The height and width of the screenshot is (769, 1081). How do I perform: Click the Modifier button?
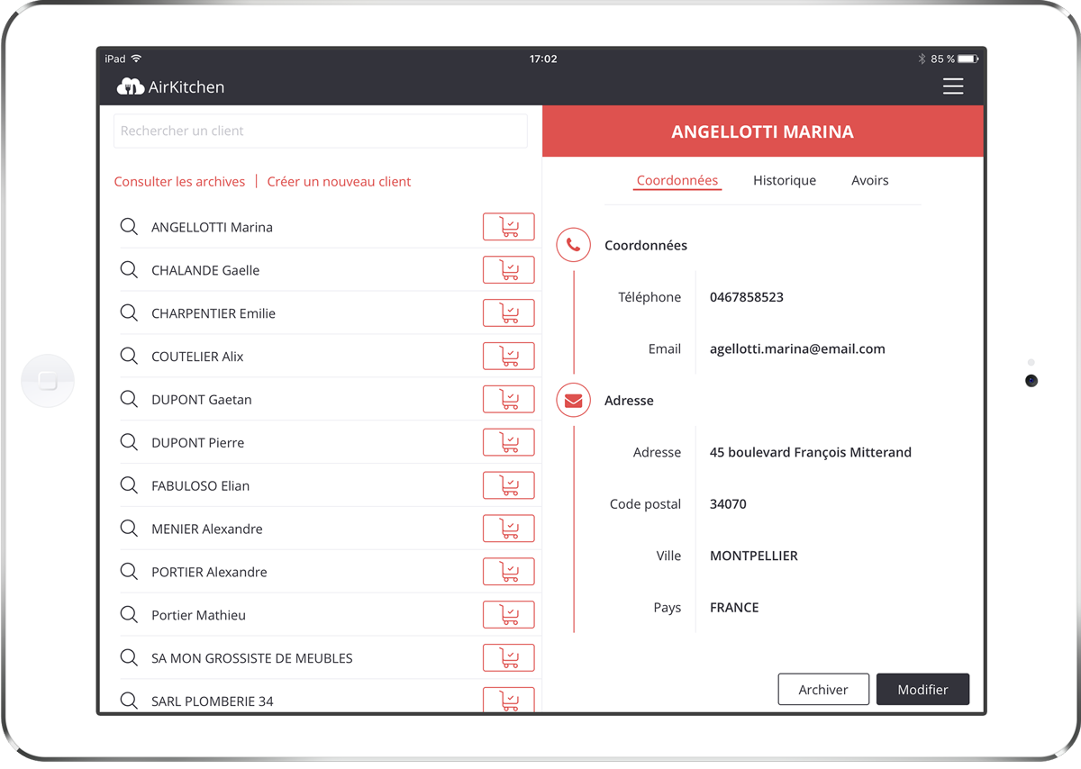[922, 689]
